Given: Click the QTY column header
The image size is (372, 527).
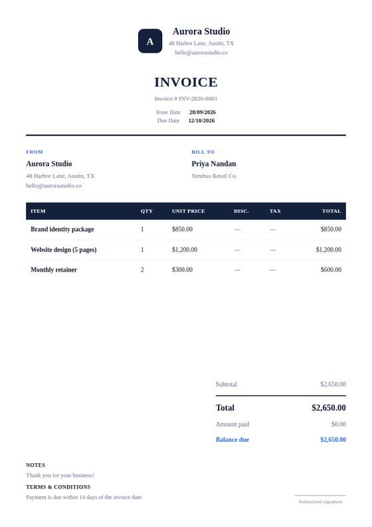Looking at the screenshot, I should pos(147,211).
